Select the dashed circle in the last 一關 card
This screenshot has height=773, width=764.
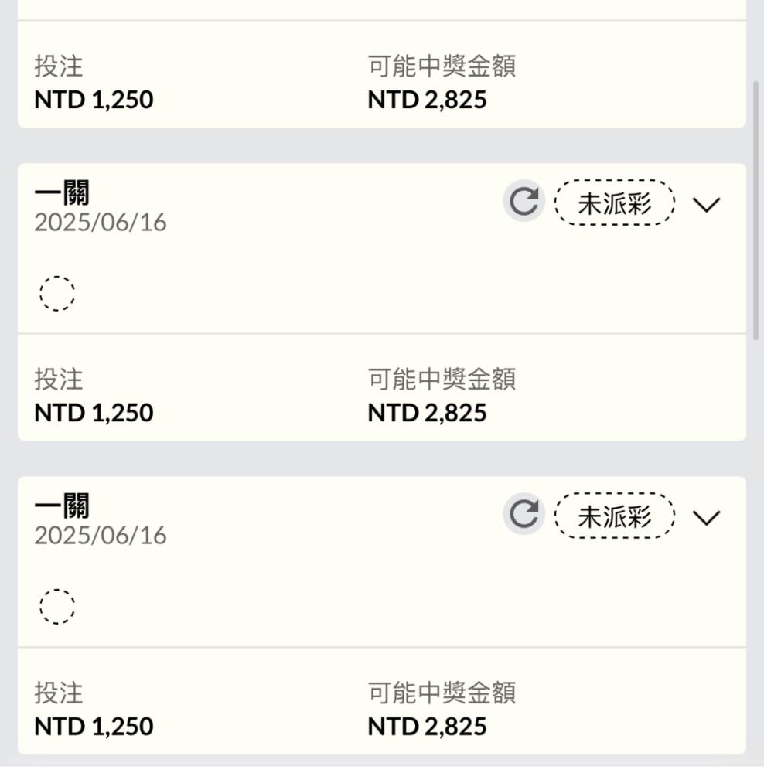click(x=57, y=606)
